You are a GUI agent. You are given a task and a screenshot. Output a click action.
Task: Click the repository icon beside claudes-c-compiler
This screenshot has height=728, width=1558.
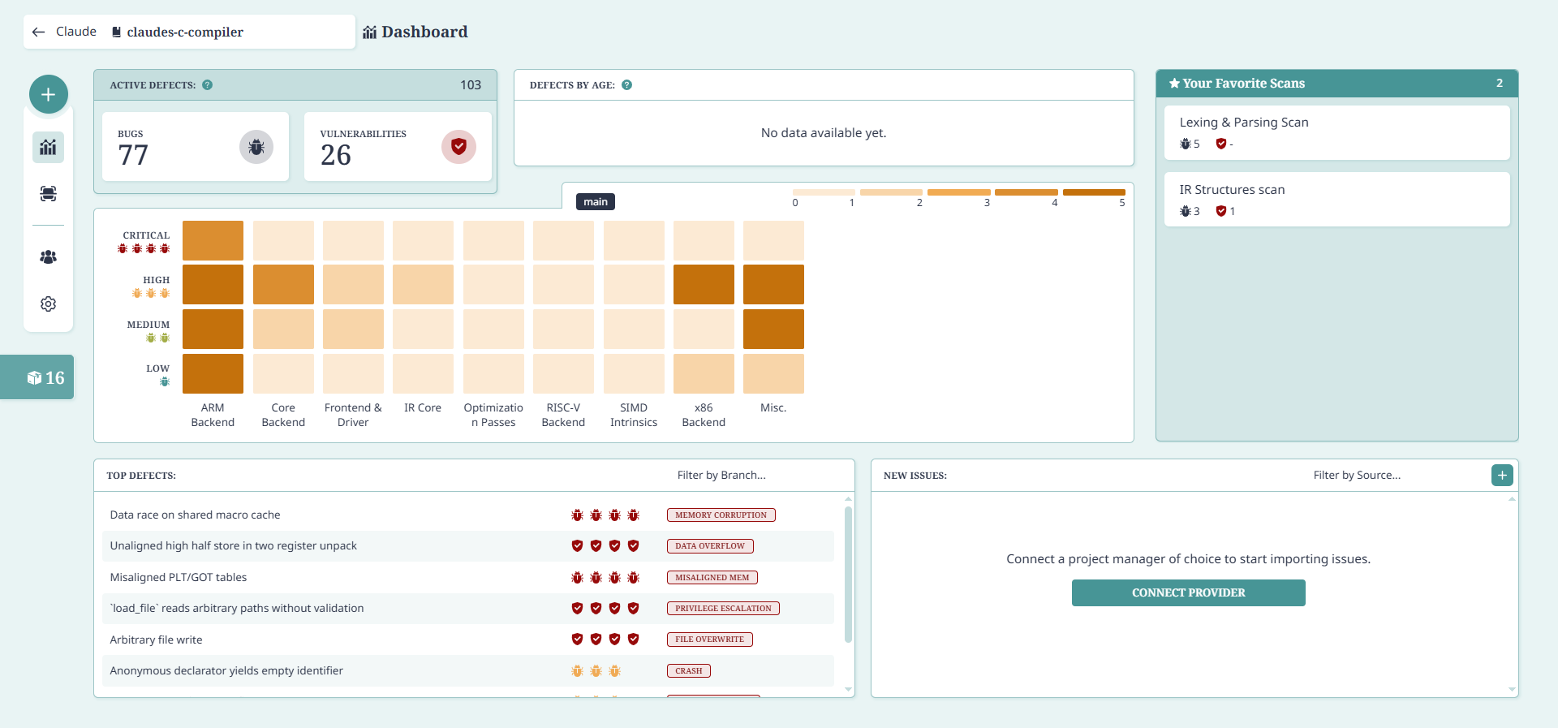(117, 32)
